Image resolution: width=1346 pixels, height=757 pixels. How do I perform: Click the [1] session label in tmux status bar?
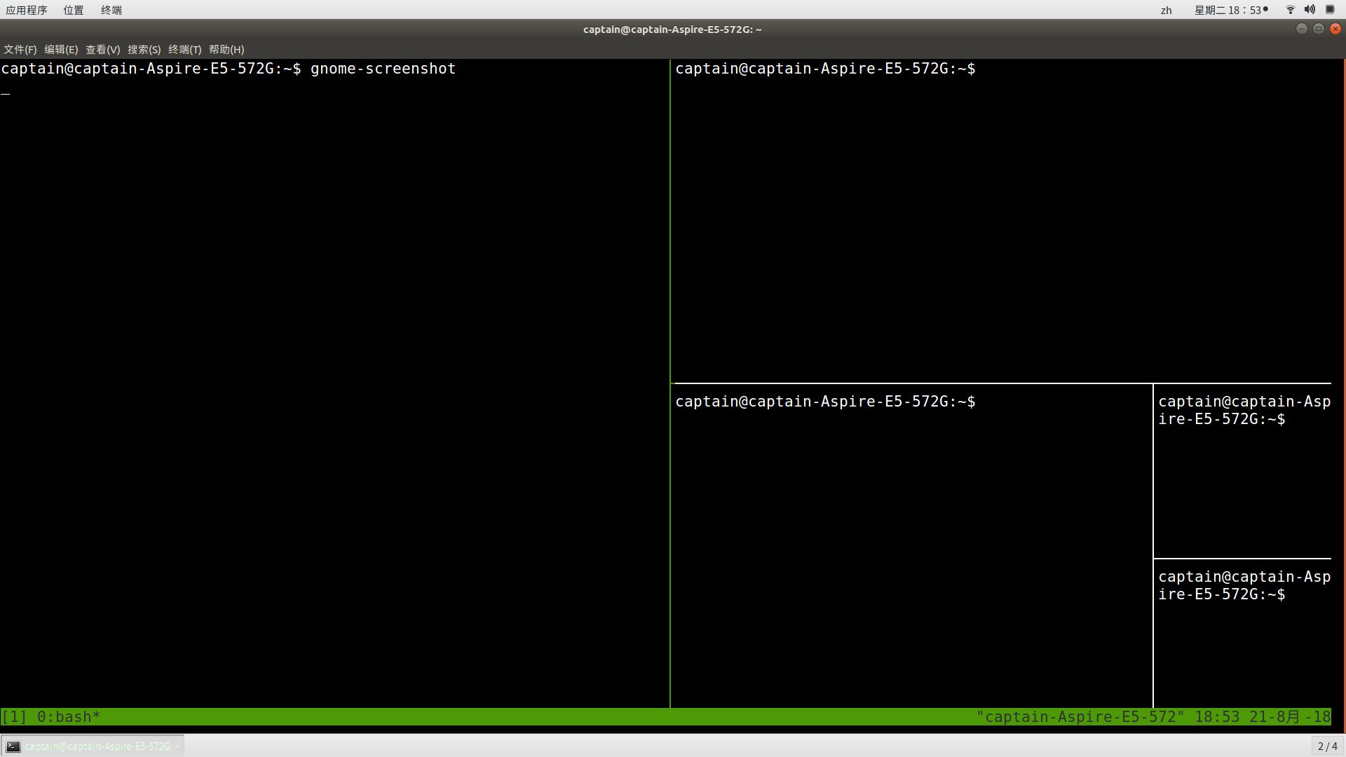[x=14, y=717]
